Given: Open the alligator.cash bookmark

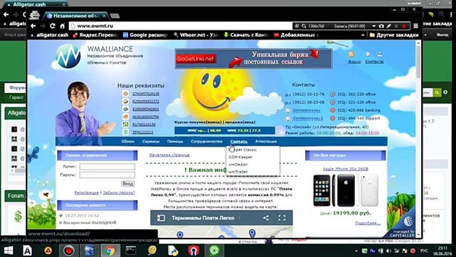Looking at the screenshot, I should point(49,35).
